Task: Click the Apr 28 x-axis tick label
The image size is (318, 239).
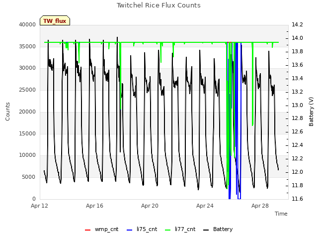Action: pyautogui.click(x=260, y=206)
